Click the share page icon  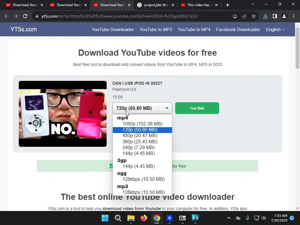coord(244,16)
